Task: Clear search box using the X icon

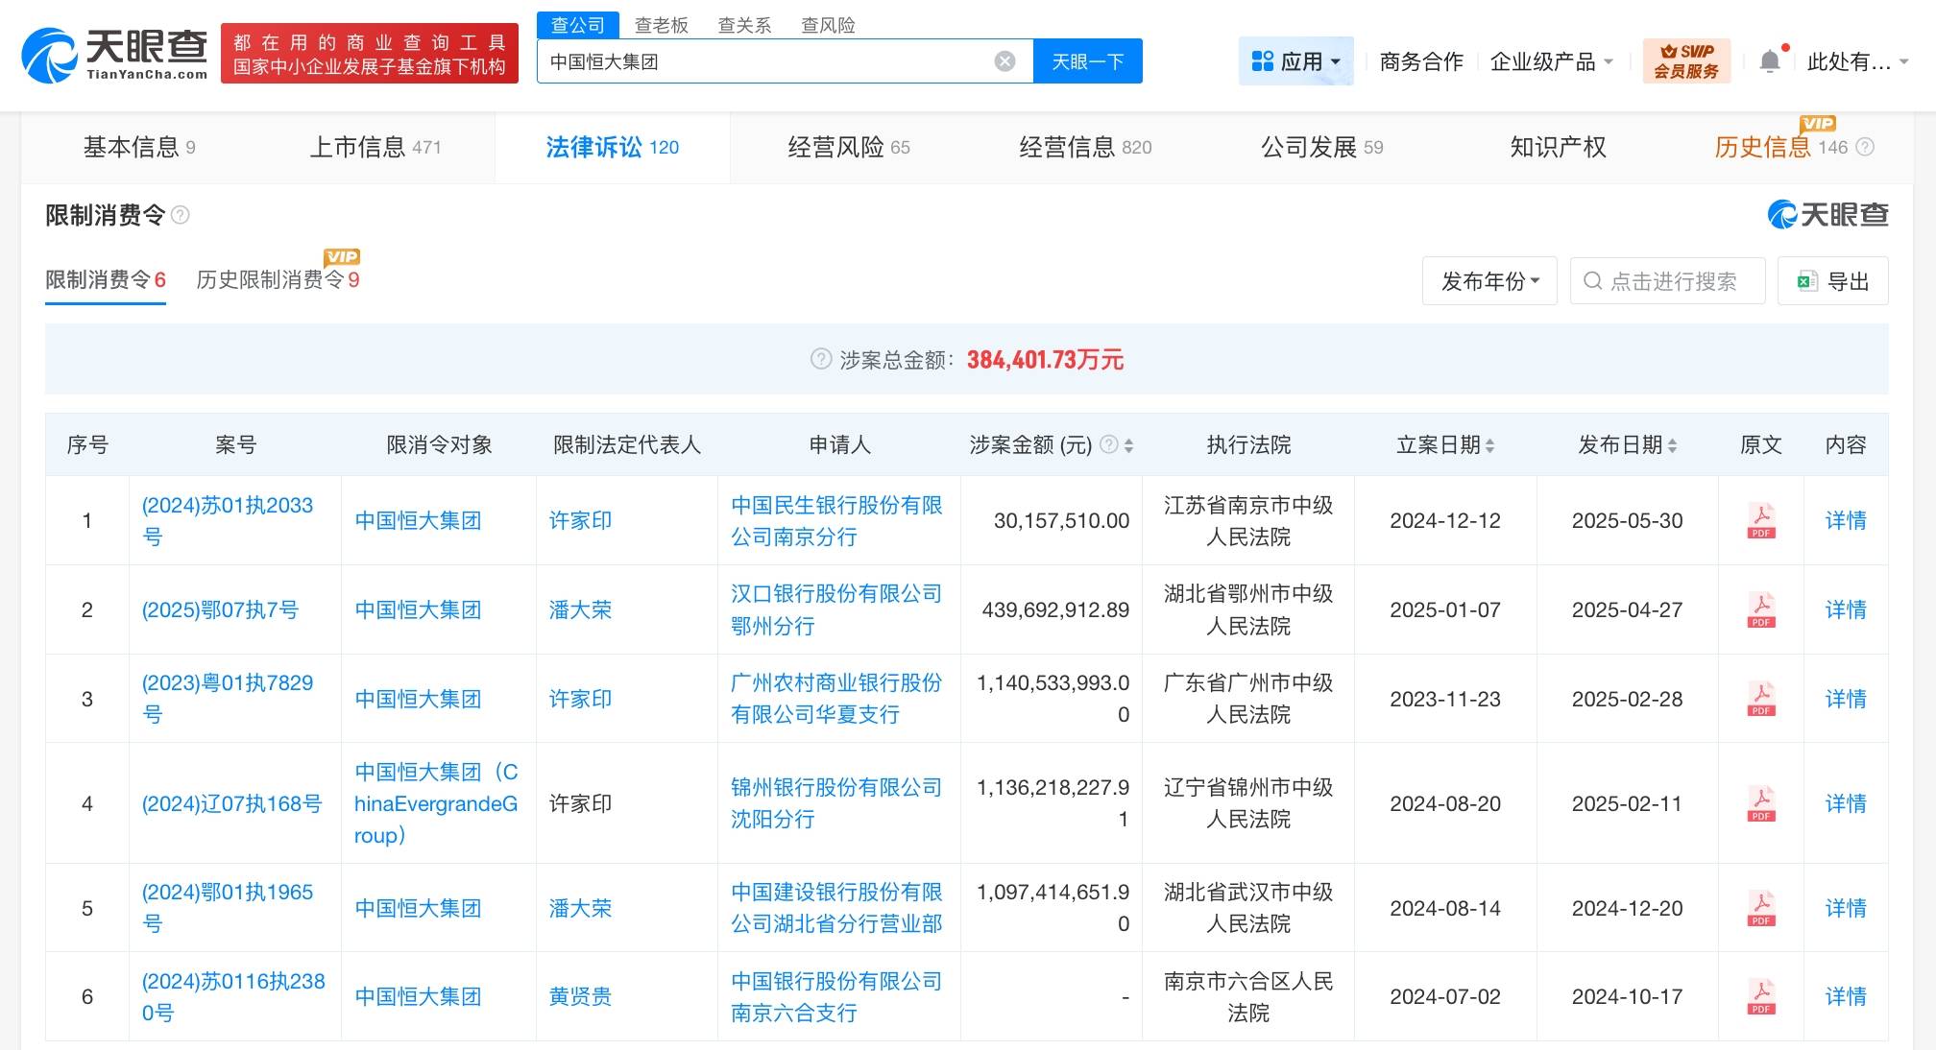Action: (x=1004, y=60)
